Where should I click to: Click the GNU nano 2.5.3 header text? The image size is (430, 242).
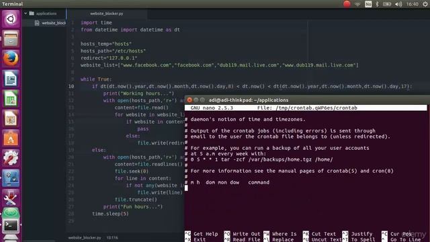(x=212, y=108)
